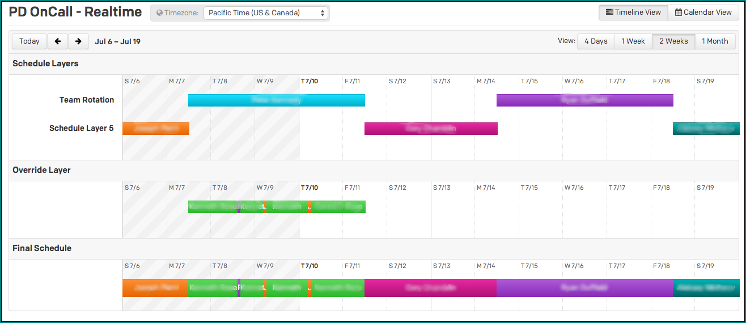Open the Timezone dropdown
The image size is (746, 323).
[x=265, y=13]
